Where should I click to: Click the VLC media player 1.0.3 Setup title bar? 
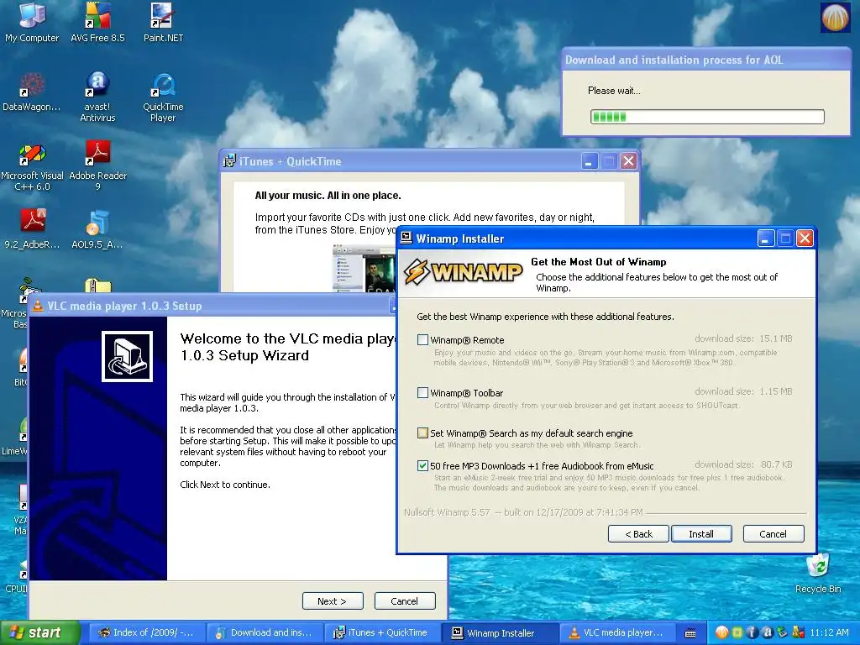[212, 306]
